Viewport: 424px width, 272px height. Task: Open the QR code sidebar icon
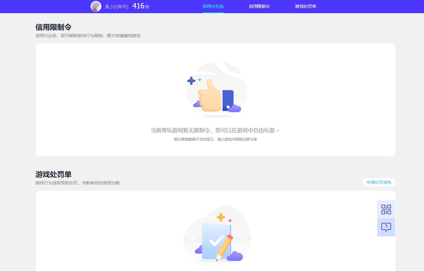click(x=386, y=209)
